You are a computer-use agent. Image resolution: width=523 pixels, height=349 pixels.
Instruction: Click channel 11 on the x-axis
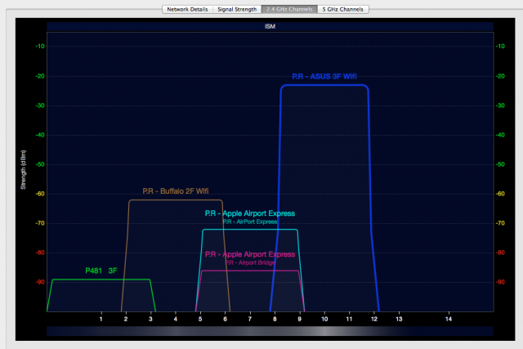[x=349, y=319]
